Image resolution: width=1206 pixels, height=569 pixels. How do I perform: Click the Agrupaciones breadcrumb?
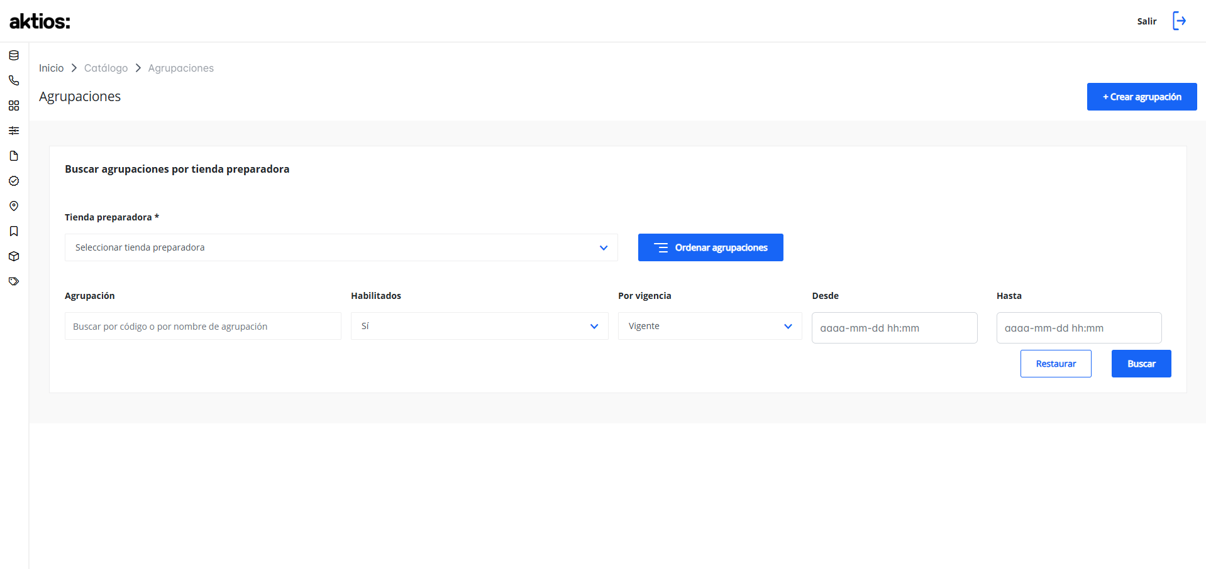point(181,68)
